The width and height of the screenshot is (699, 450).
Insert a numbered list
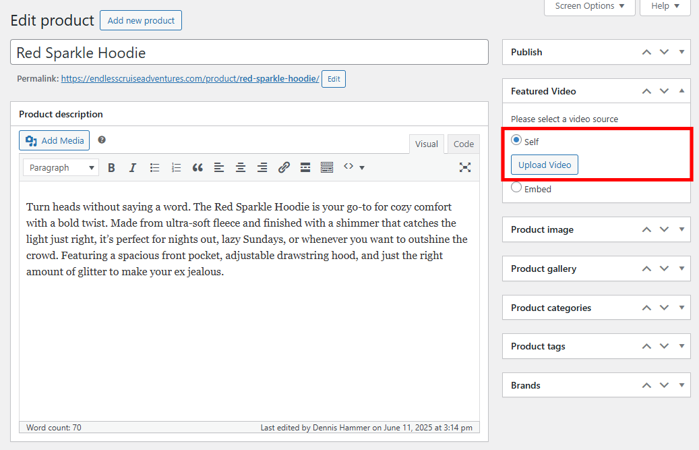pos(176,167)
